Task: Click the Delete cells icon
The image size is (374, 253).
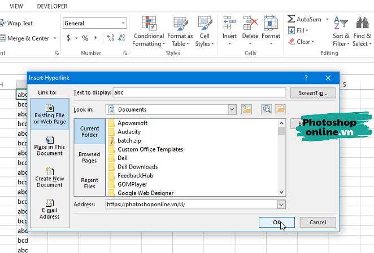Action: (250, 23)
